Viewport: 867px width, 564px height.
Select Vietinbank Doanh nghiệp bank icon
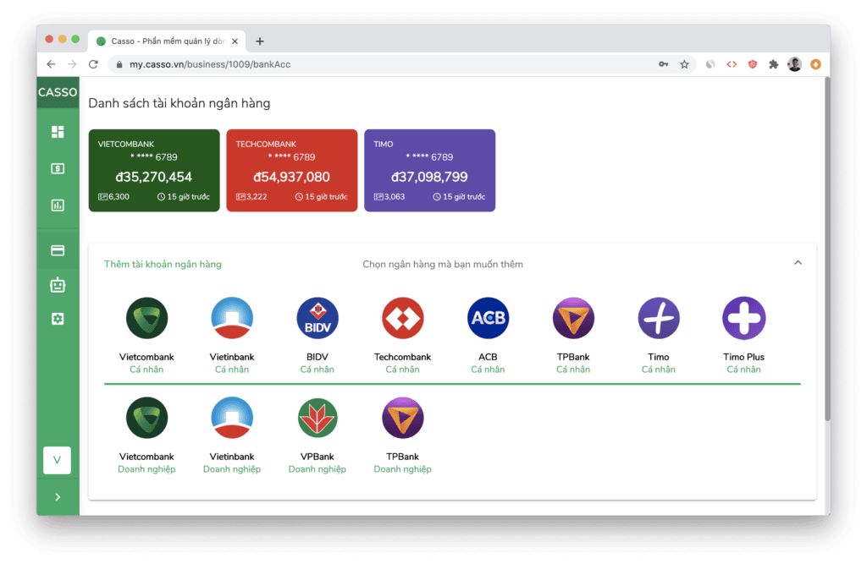click(232, 418)
